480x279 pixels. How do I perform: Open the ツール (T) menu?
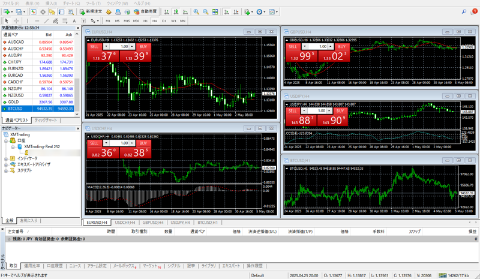(x=93, y=3)
